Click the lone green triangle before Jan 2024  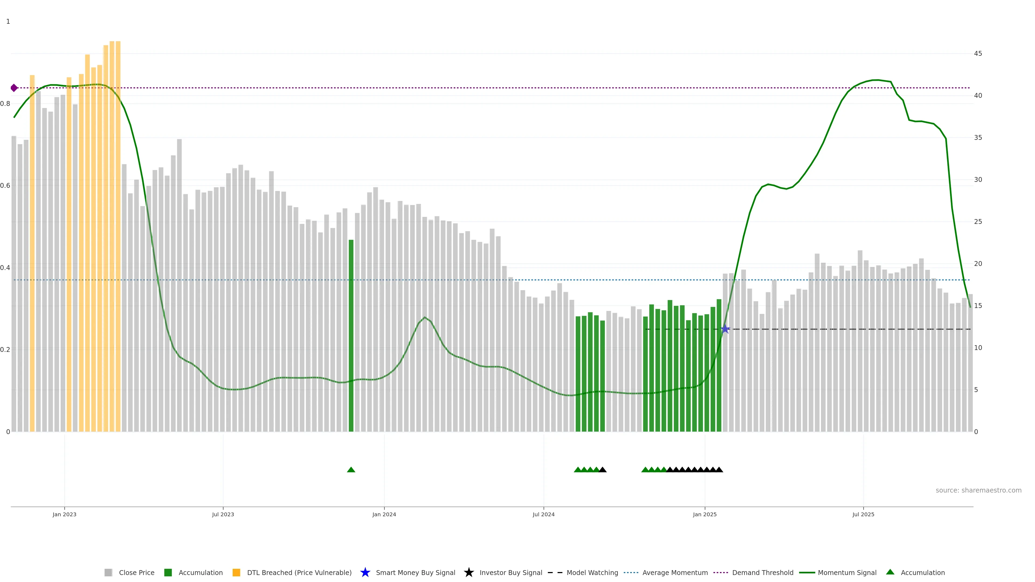point(351,470)
